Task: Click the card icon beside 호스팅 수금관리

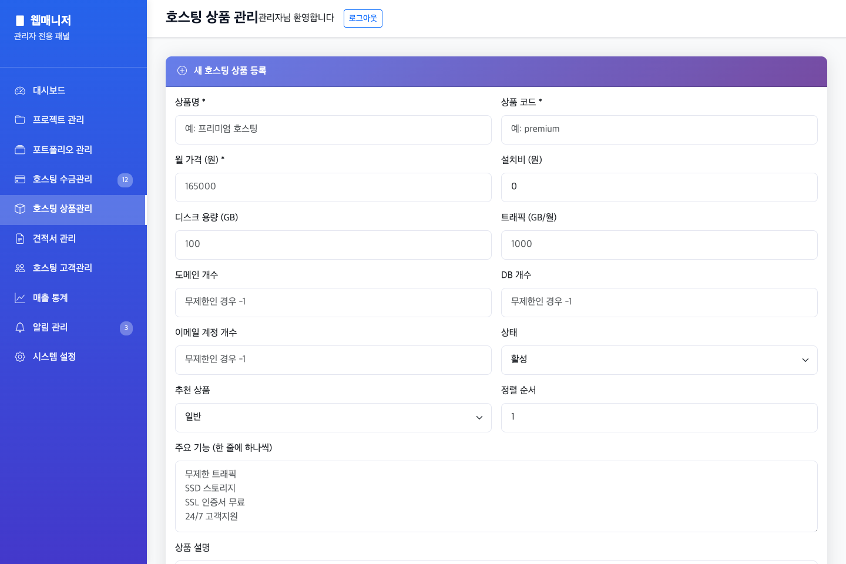Action: [x=20, y=179]
